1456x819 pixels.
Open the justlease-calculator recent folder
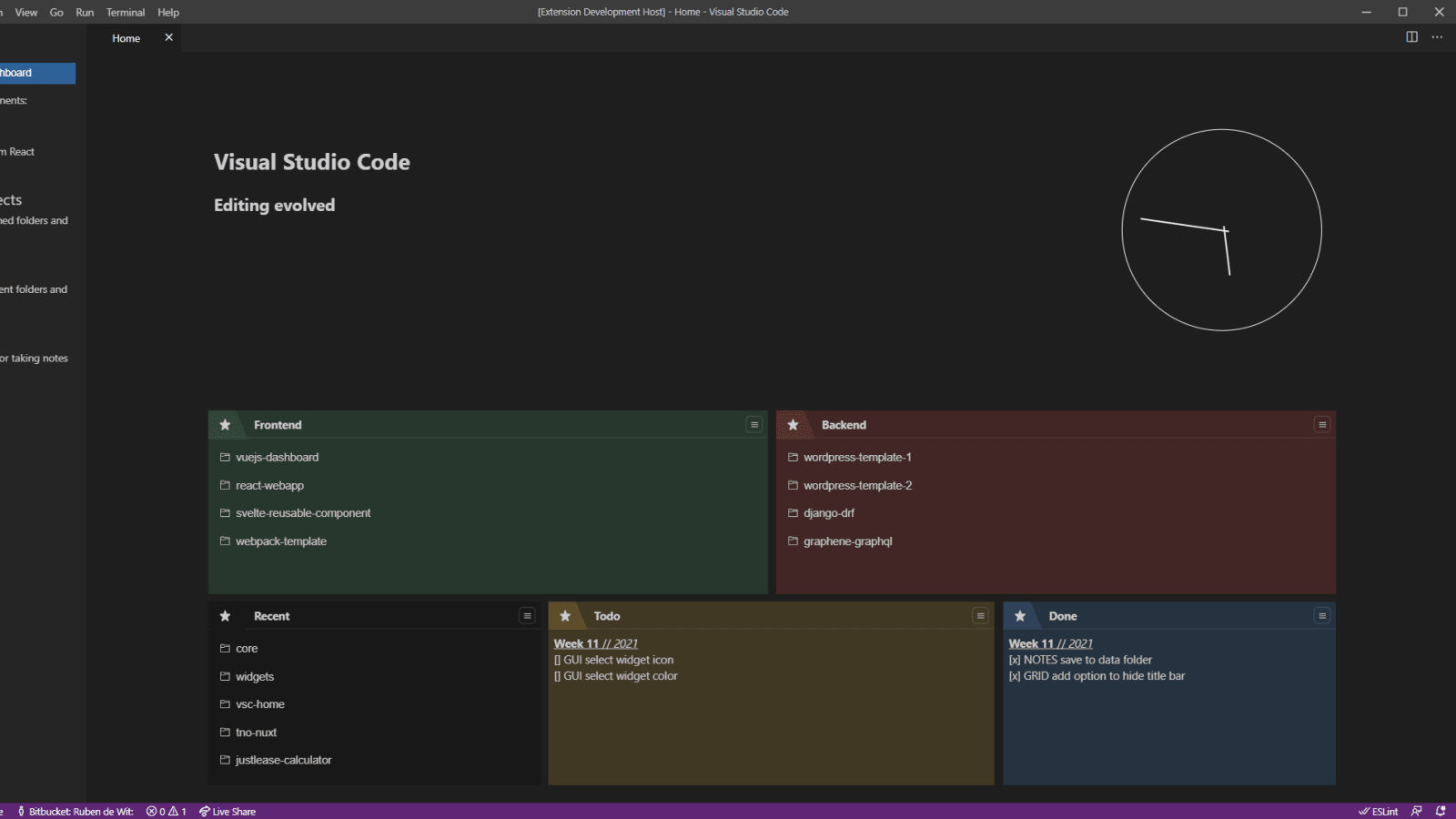coord(283,760)
